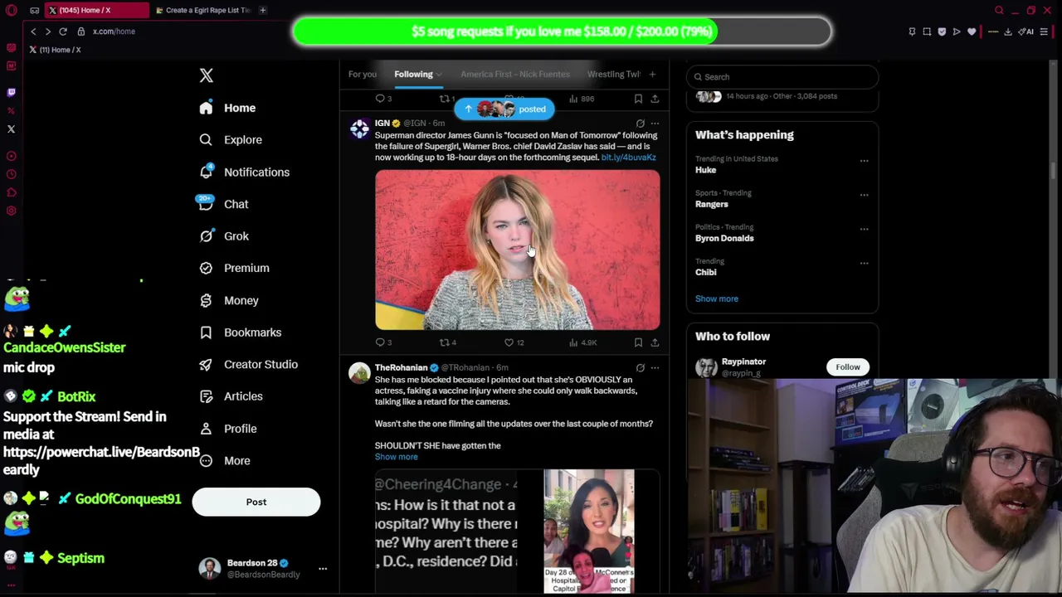Open more options for the Chibi trend
This screenshot has width=1062, height=597.
coord(864,262)
